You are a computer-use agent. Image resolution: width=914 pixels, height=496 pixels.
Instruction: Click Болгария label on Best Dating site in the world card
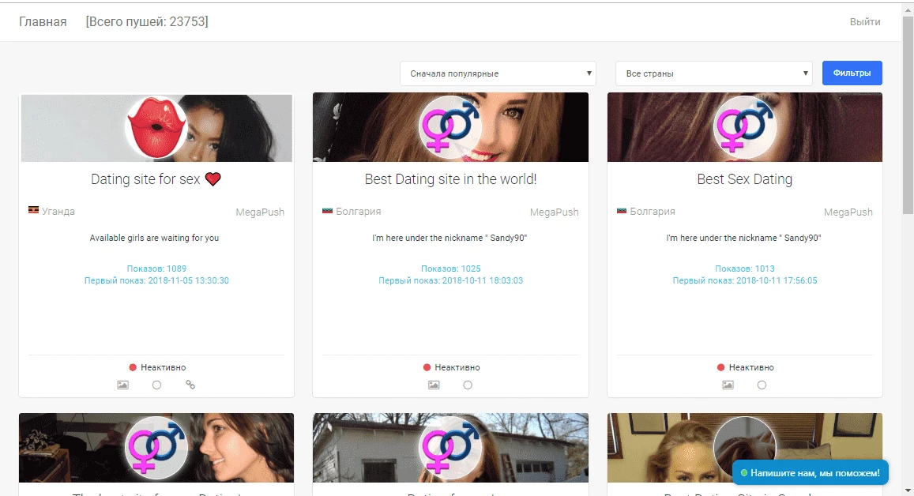click(359, 211)
